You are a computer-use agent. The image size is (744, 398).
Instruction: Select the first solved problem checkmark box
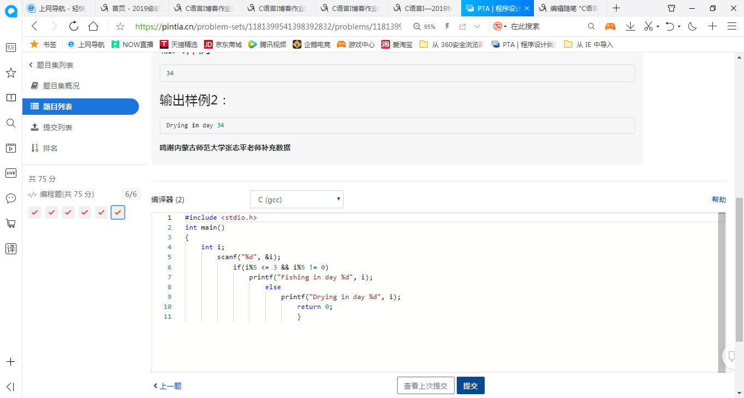point(35,212)
